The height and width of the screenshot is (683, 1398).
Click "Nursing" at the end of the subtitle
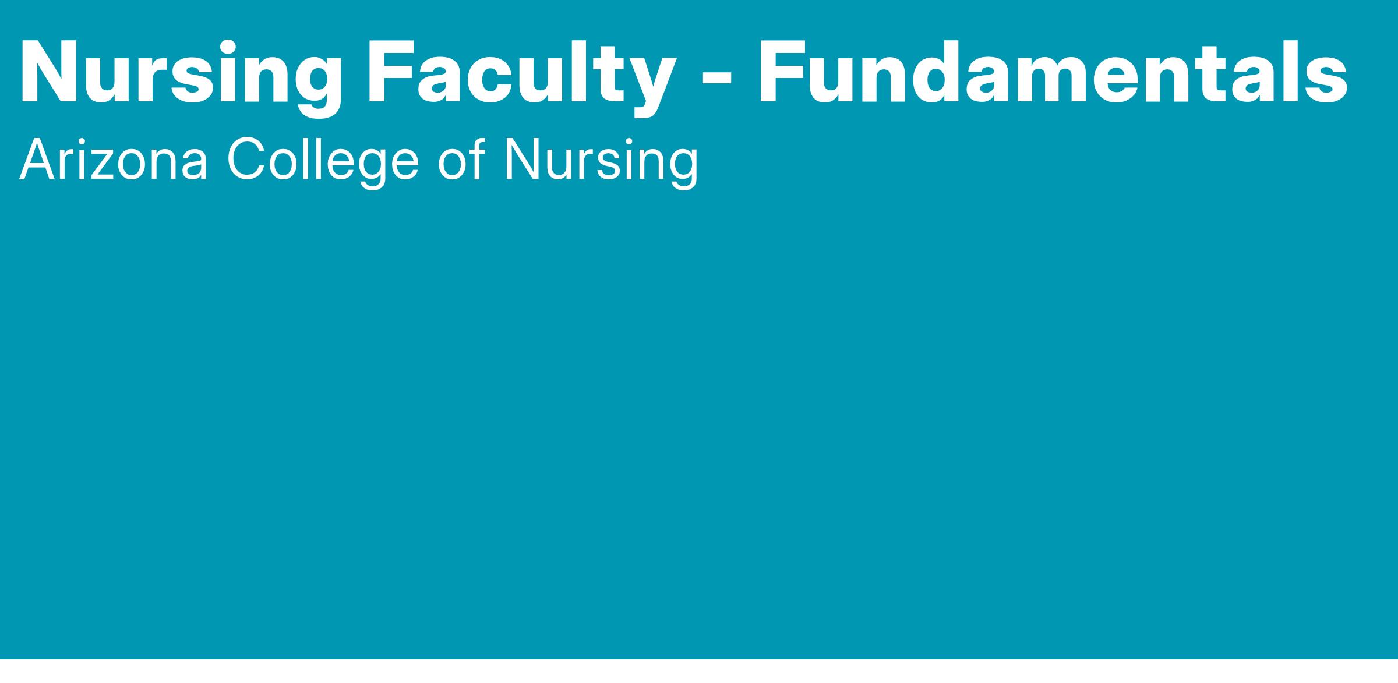pos(600,160)
